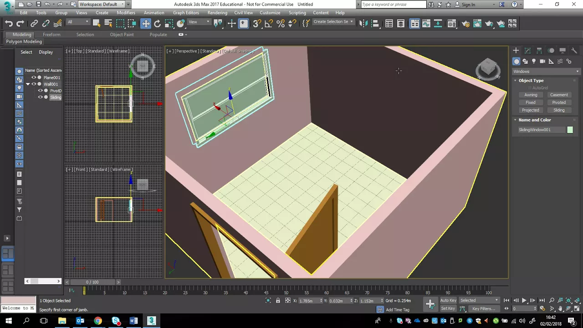Toggle the Angle Snap icon

point(269,24)
